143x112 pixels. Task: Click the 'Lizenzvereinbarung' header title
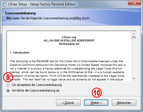click(x=20, y=13)
